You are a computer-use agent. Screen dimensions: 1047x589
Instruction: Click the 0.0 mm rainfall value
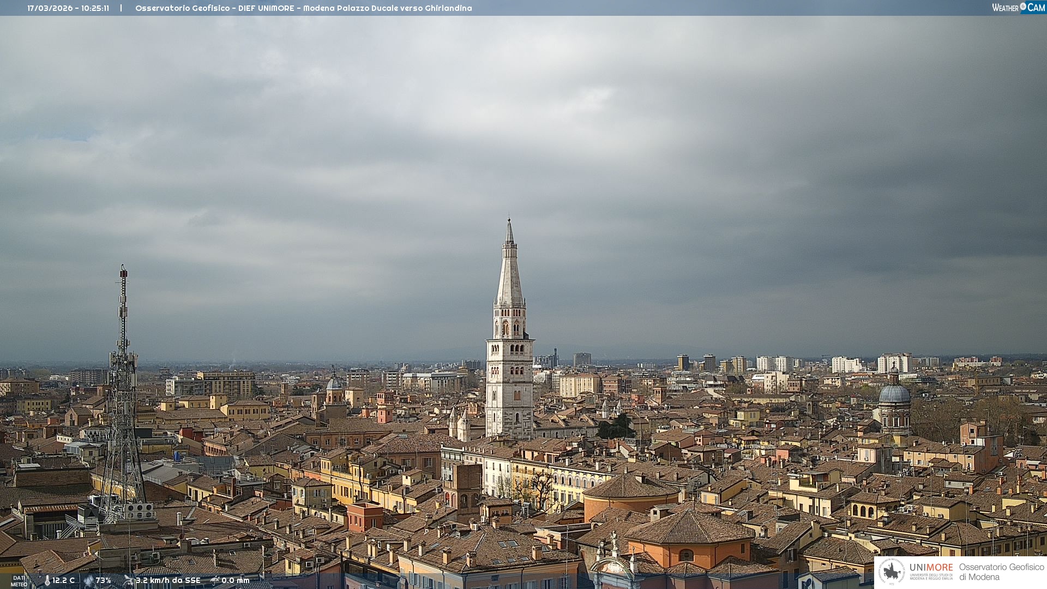point(235,580)
